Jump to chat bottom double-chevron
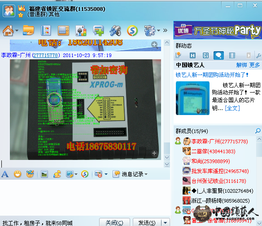This screenshot has width=262, height=226. 167,164
